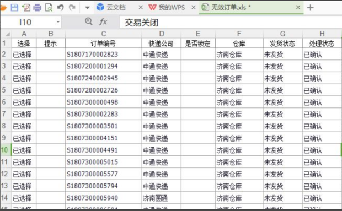Select column H header
The height and width of the screenshot is (211, 342).
[322, 34]
